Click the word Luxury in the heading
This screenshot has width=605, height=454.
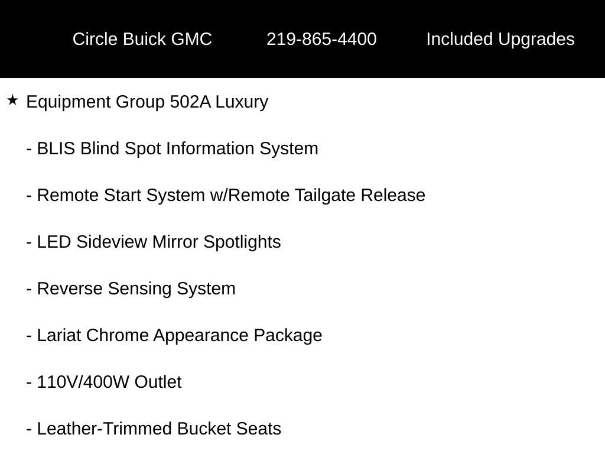pos(242,102)
